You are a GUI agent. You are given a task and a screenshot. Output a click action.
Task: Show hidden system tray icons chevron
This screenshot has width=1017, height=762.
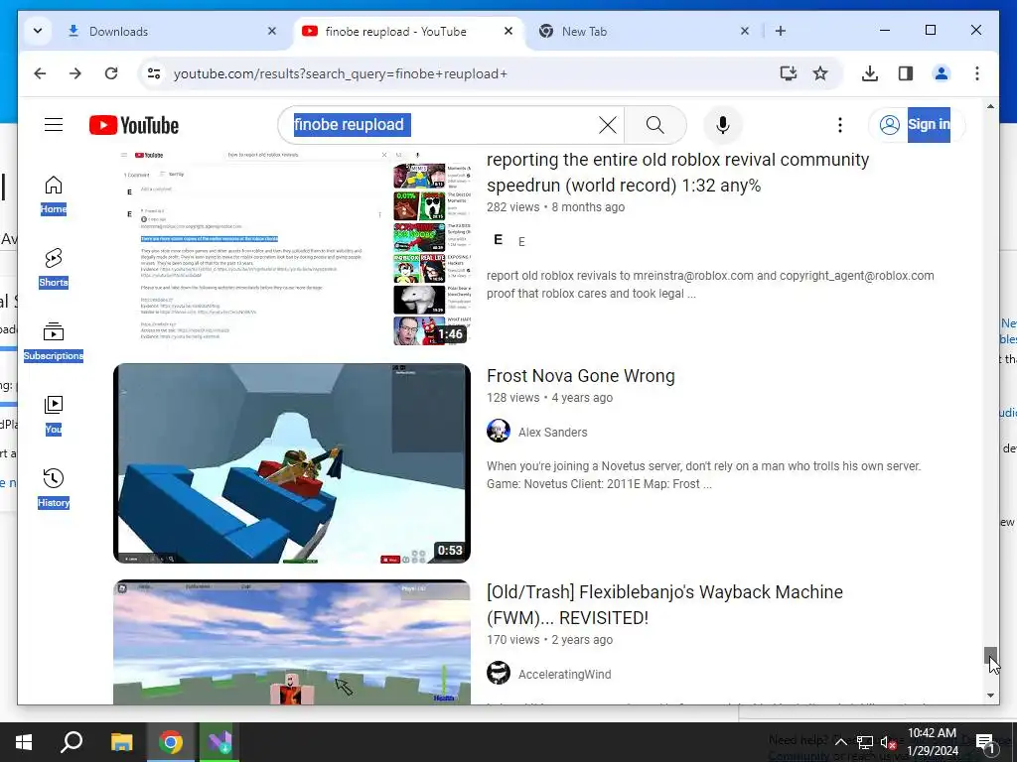pos(840,742)
